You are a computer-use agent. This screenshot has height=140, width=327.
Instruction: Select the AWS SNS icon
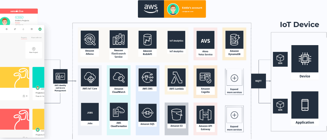click(x=147, y=77)
